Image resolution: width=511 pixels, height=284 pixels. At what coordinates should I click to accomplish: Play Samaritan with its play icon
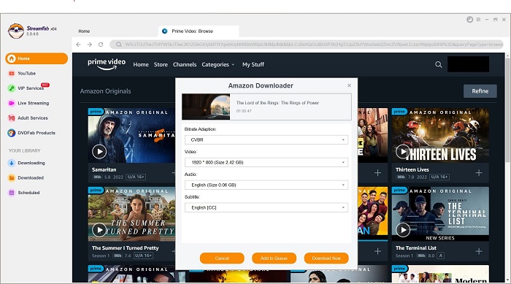coord(99,152)
